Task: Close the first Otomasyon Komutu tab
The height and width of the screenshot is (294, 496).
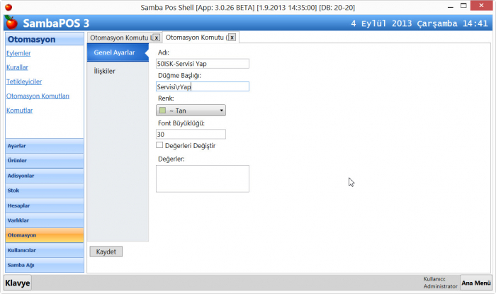Action: [x=156, y=37]
